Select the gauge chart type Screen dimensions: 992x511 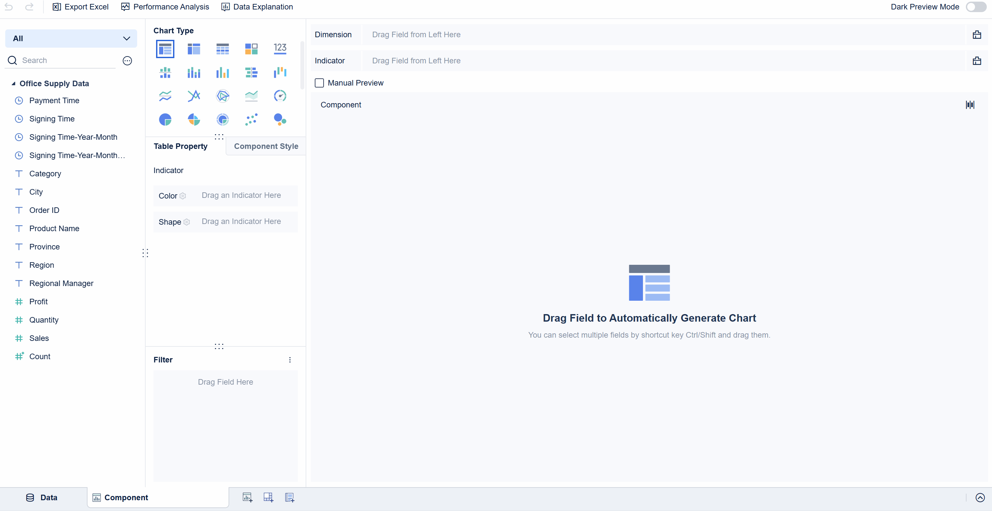(280, 96)
